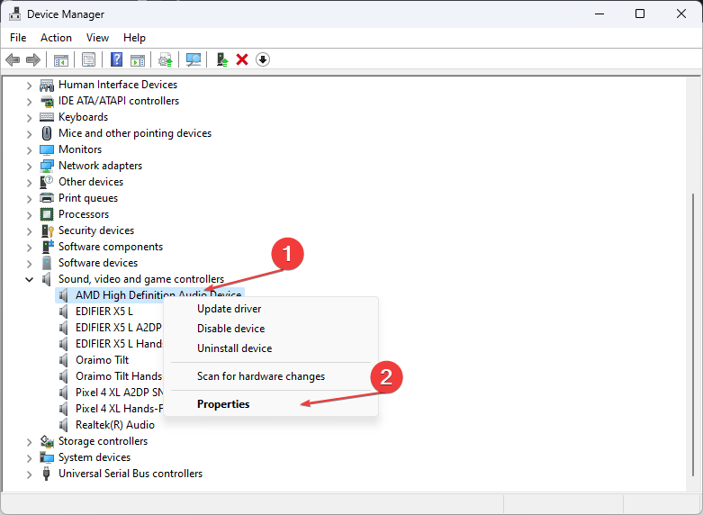703x515 pixels.
Task: Expand the System devices node
Action: tap(29, 457)
